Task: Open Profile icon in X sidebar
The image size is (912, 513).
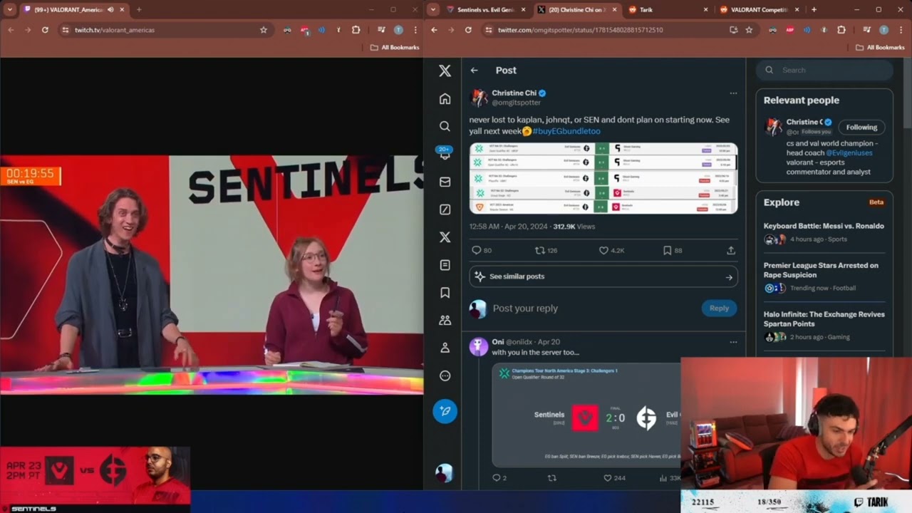Action: click(x=445, y=348)
